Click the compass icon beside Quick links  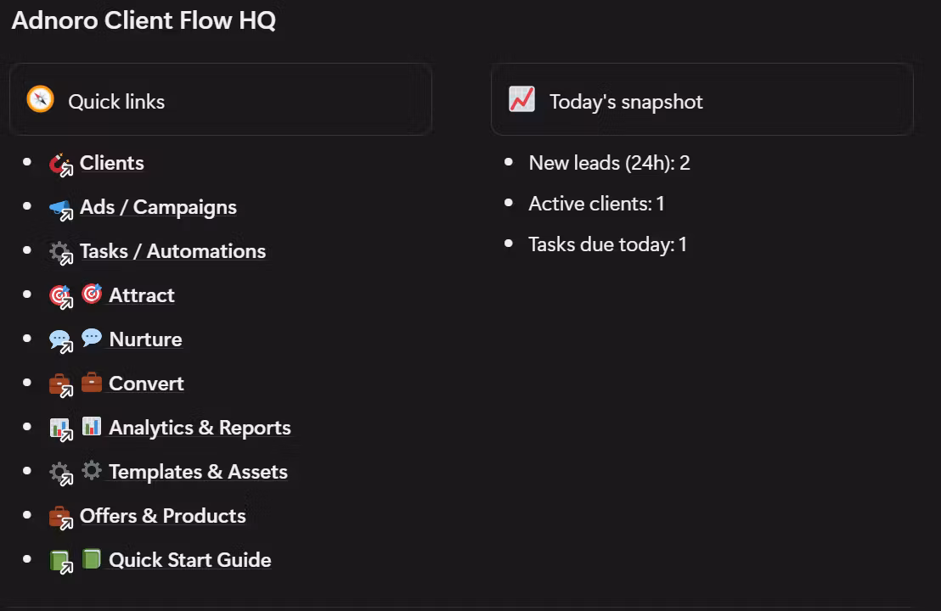tap(40, 100)
